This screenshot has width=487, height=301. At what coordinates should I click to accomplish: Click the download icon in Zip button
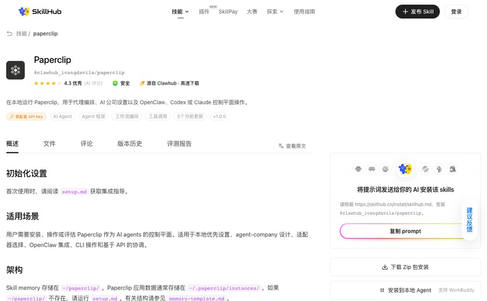coord(385,267)
